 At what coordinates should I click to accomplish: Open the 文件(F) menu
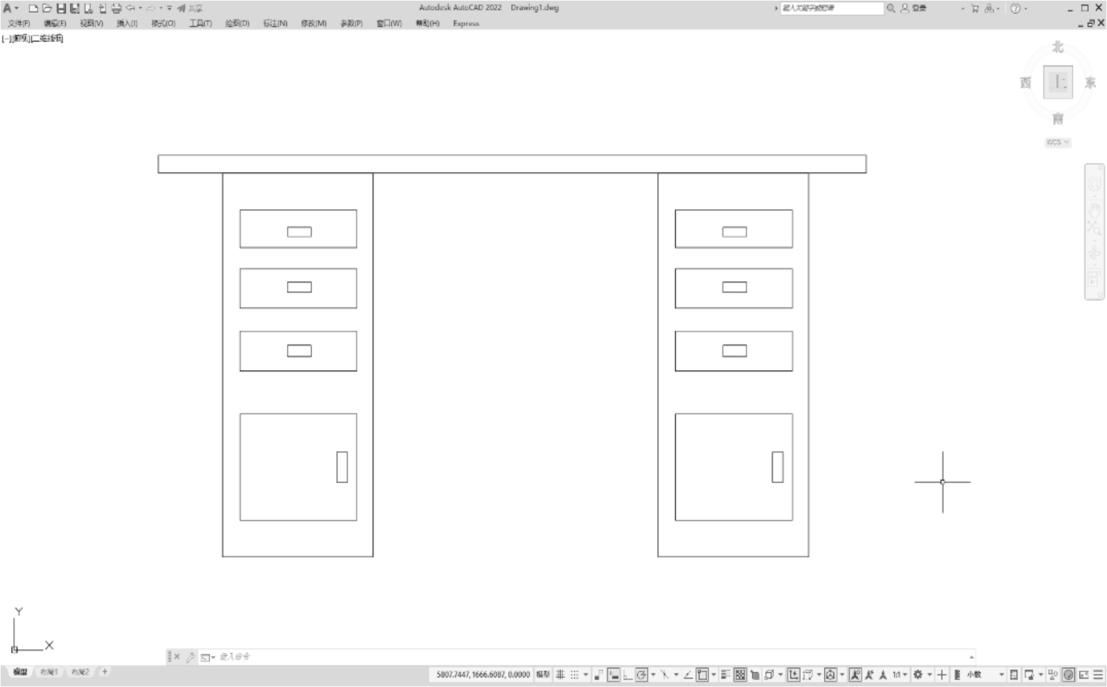[19, 23]
